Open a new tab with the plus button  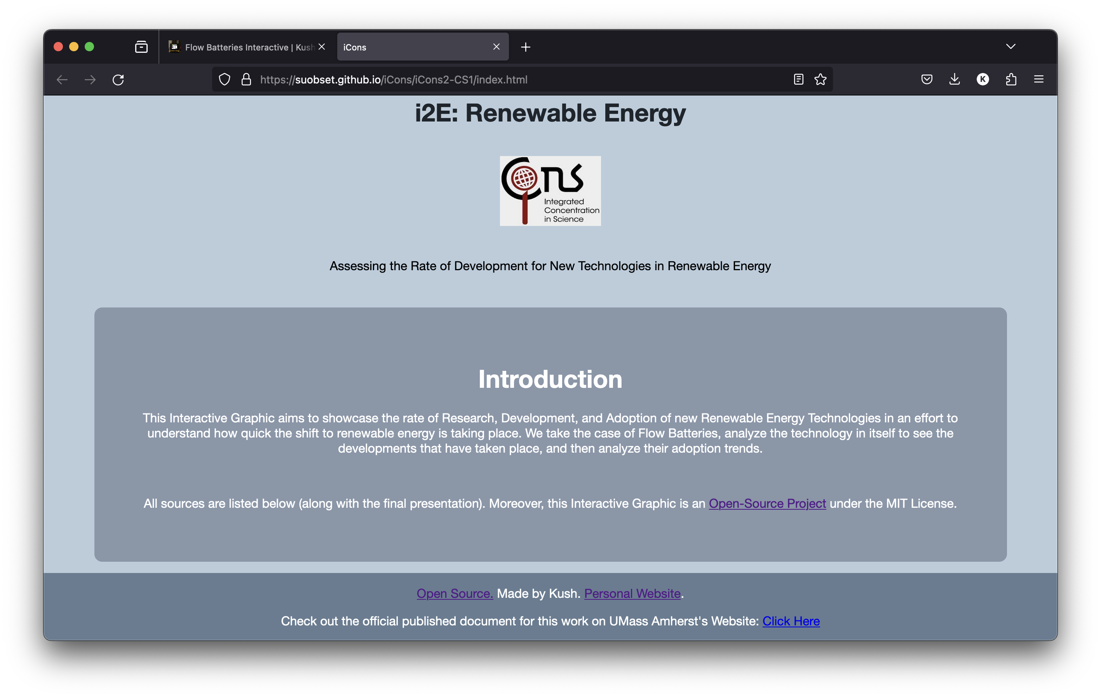pos(526,47)
